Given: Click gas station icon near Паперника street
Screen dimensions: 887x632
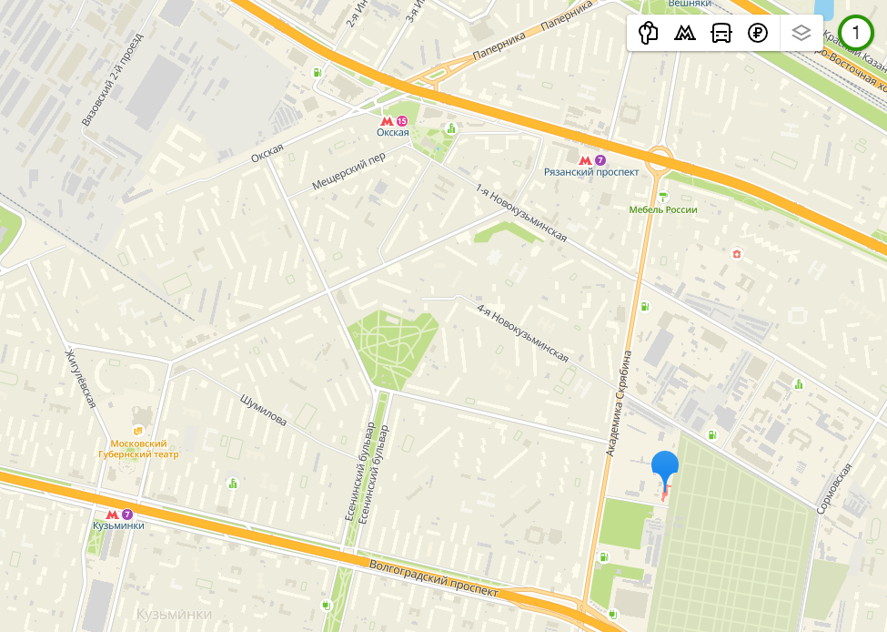Looking at the screenshot, I should 318,73.
